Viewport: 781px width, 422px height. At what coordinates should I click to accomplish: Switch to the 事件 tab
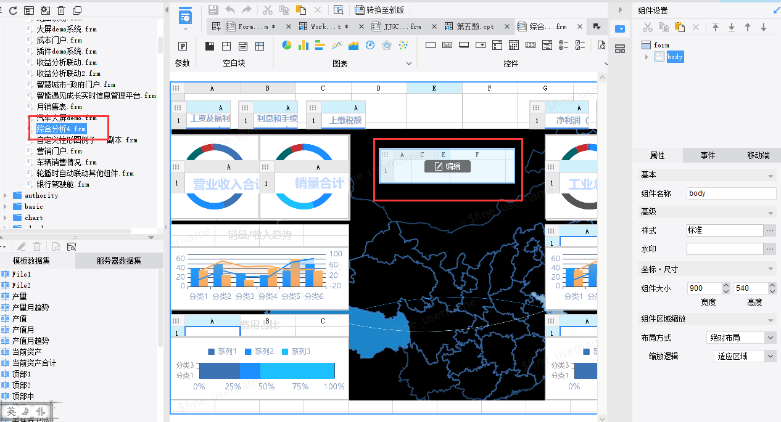[708, 155]
